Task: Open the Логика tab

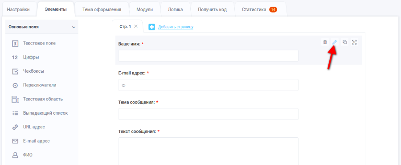Action: click(175, 10)
